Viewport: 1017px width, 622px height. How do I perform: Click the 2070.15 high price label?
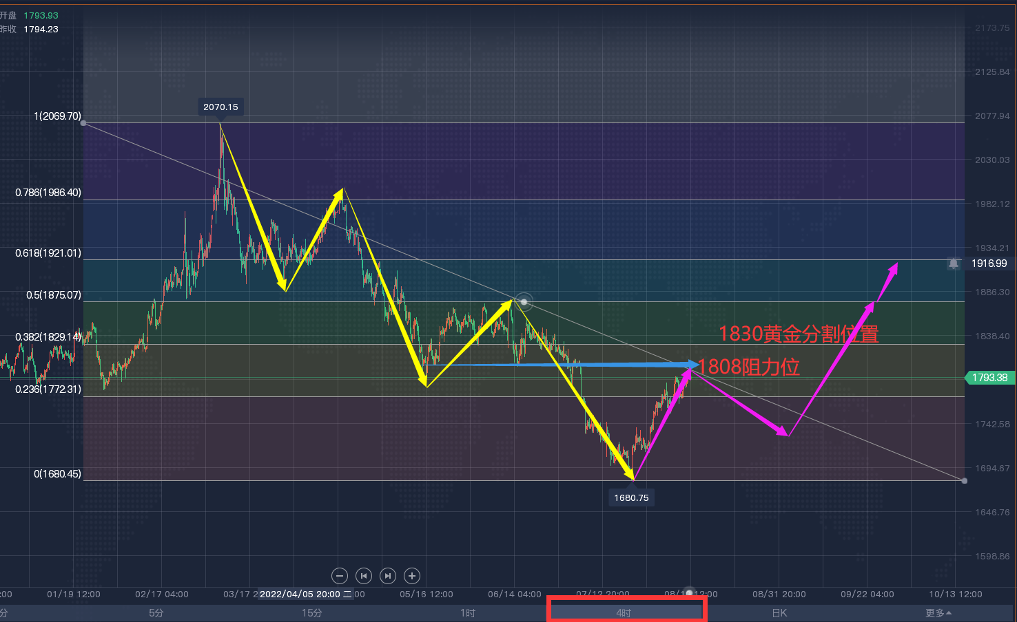(x=220, y=107)
